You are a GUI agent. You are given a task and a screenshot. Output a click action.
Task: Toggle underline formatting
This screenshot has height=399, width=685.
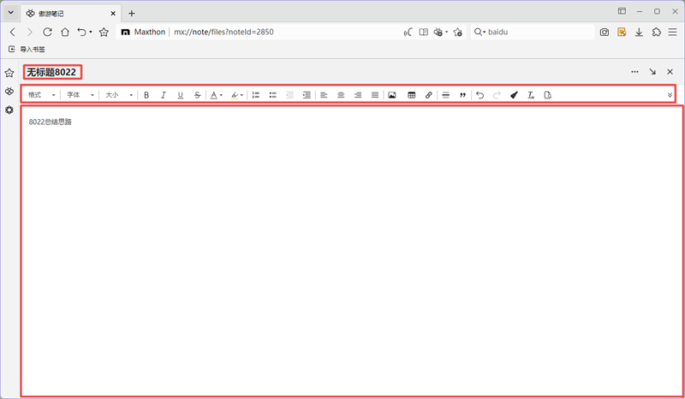[181, 95]
